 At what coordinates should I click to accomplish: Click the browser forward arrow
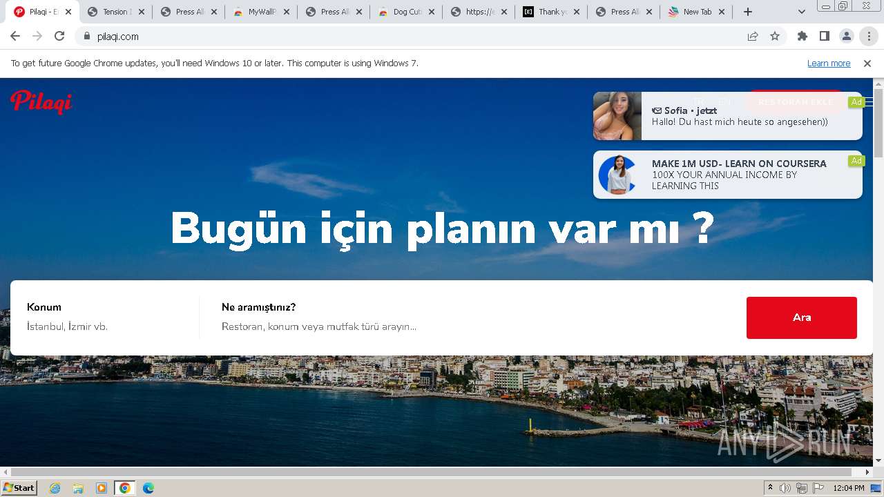coord(37,37)
